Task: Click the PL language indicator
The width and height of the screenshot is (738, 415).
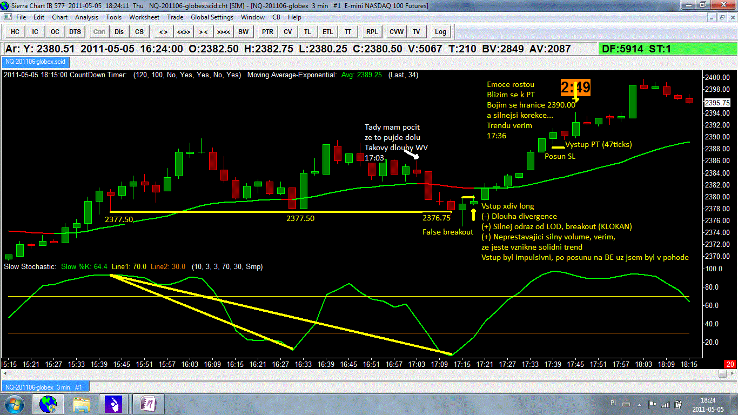Action: coord(614,404)
